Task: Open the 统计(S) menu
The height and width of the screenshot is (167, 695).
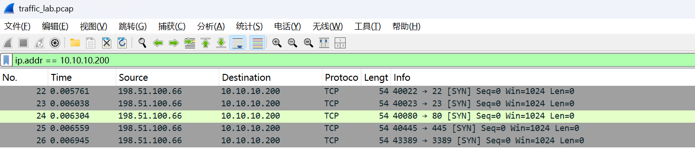Action: coord(249,26)
